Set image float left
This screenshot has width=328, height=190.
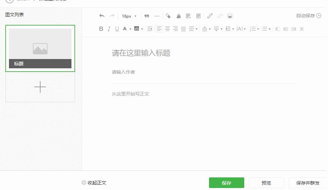pyautogui.click(x=277, y=29)
